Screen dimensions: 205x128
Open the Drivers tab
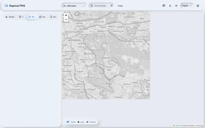(43, 17)
